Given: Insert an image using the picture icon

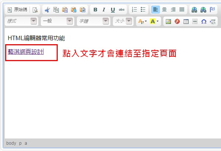Looking at the screenshot, I should coord(168,21).
